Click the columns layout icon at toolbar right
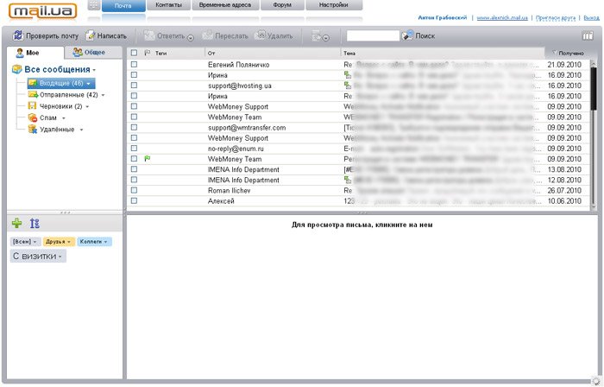Image resolution: width=604 pixels, height=387 pixels. click(588, 35)
